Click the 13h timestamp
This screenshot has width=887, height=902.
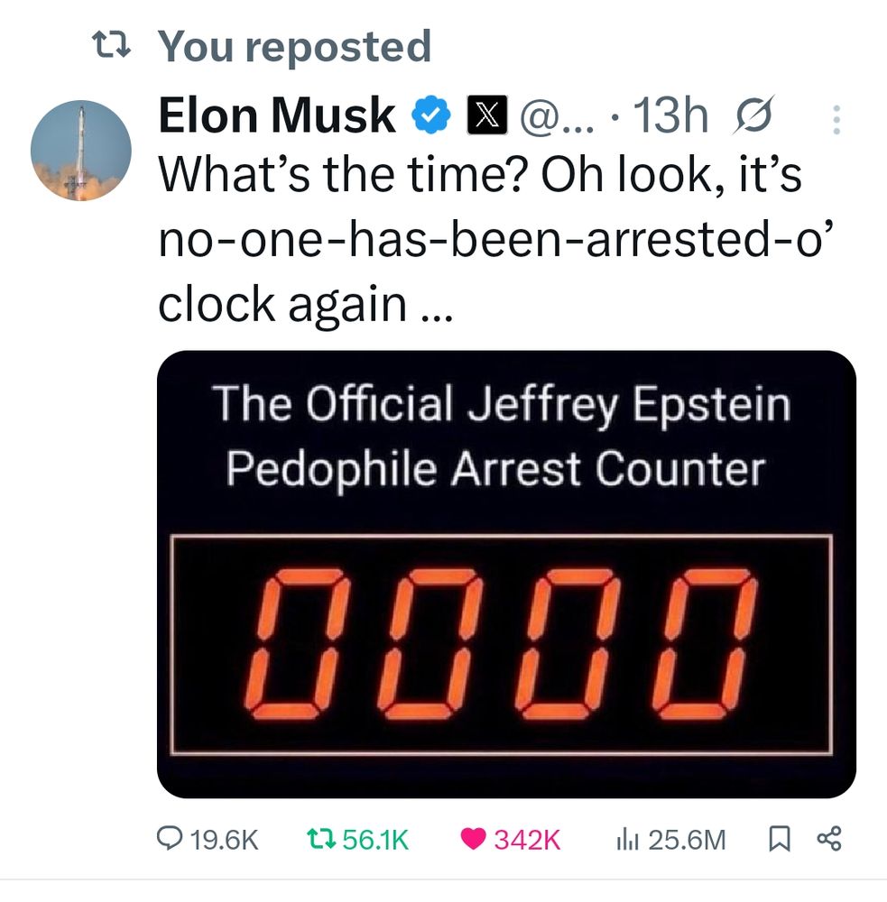point(670,115)
